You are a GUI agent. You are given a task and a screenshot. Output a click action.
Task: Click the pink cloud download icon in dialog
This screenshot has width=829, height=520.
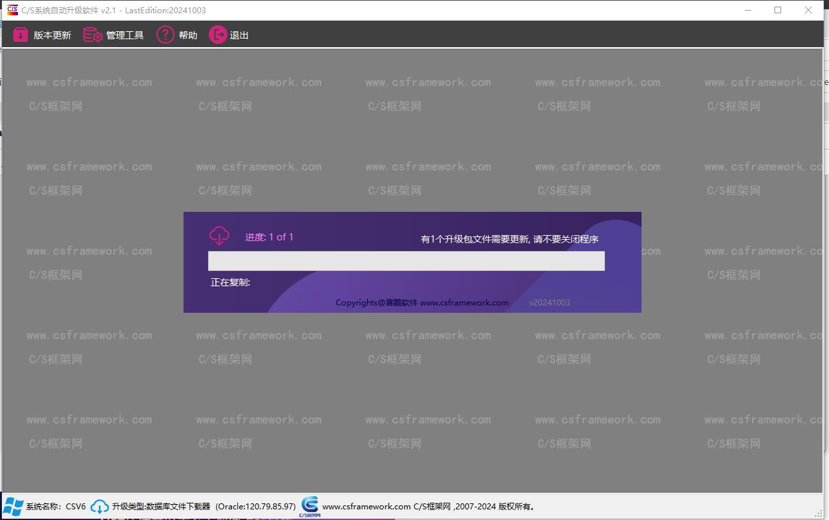tap(219, 236)
